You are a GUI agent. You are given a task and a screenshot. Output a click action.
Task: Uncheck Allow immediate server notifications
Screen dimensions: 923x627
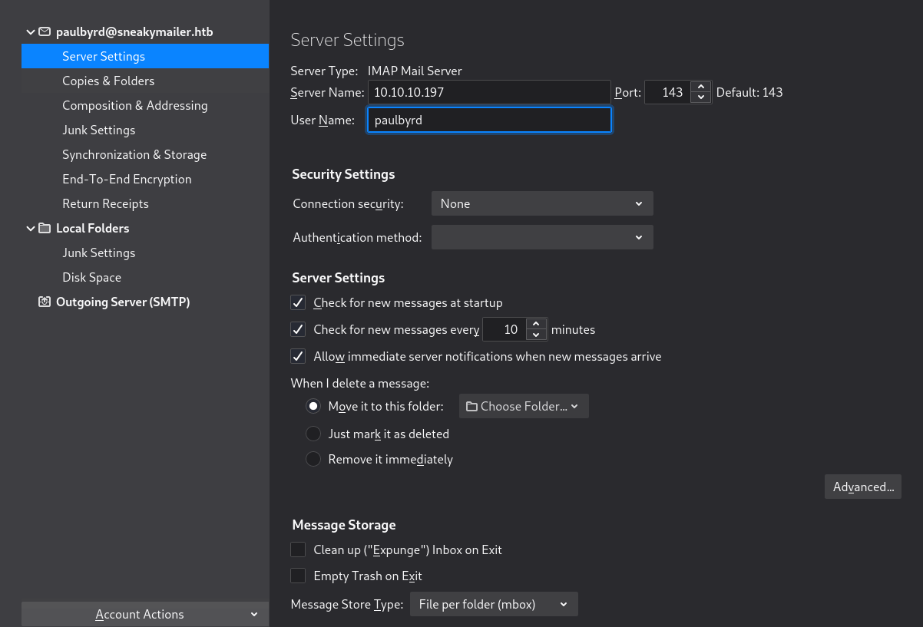(x=298, y=357)
